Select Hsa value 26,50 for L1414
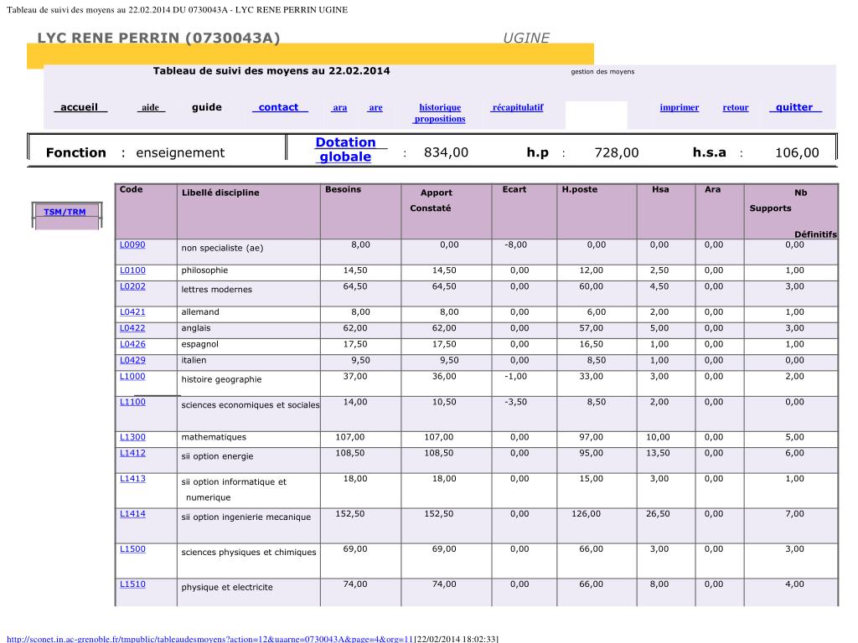This screenshot has height=643, width=858. pyautogui.click(x=657, y=514)
